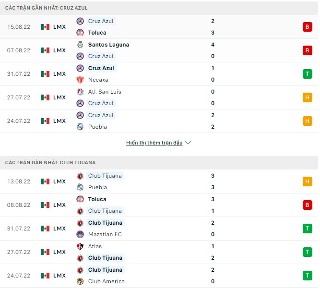Open the Club Tijuana recent matches header

coord(50,163)
